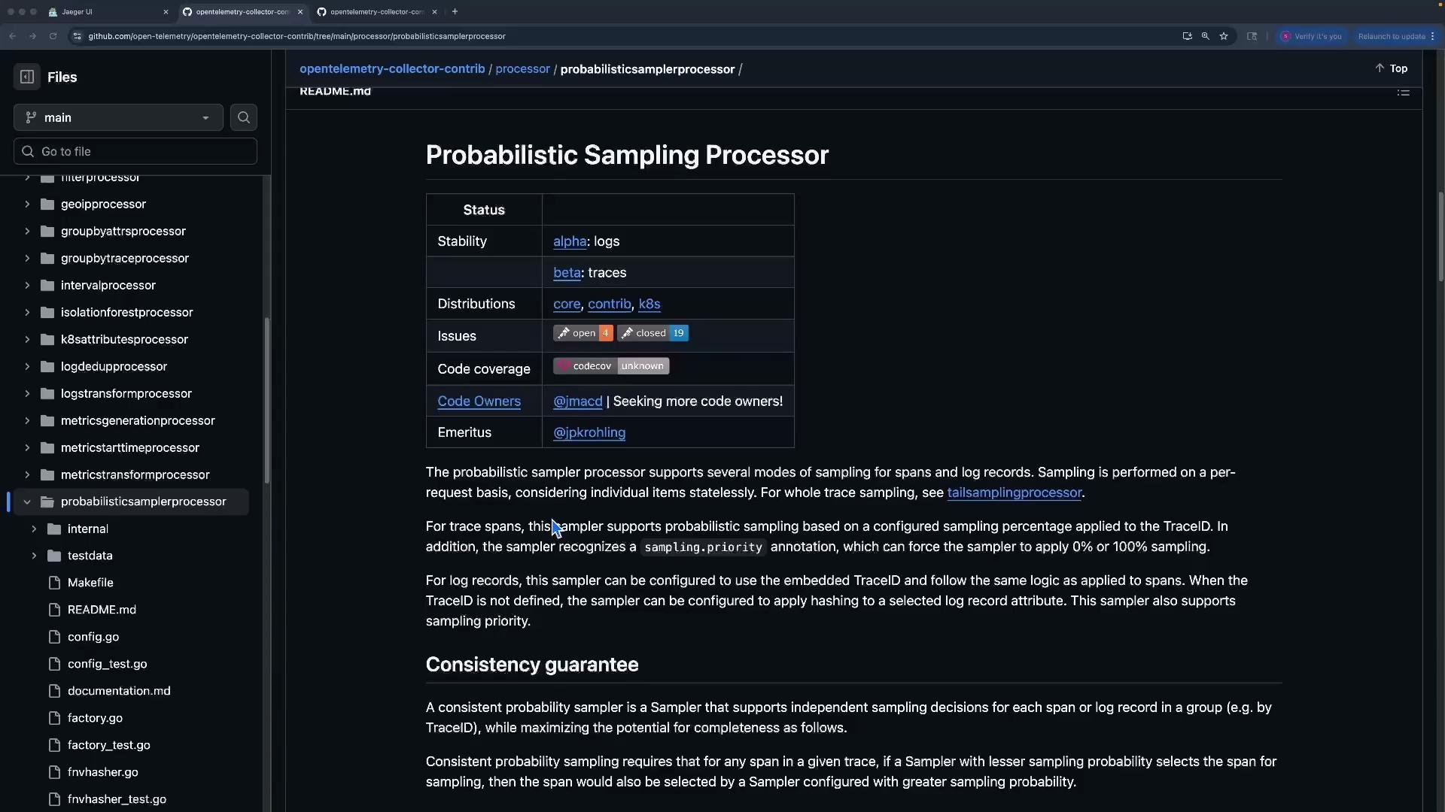Click the documentation.md file icon
The width and height of the screenshot is (1445, 812).
tap(54, 691)
